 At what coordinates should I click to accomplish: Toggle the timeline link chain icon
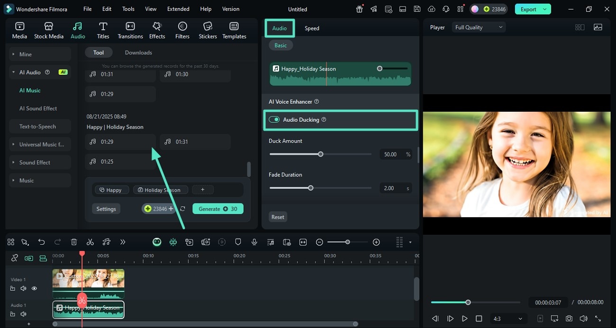tap(15, 258)
